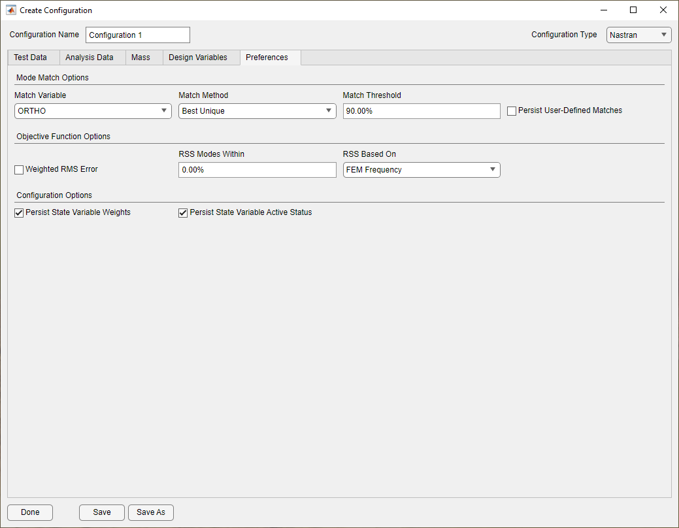Click the RSS Modes Within label

(x=211, y=154)
